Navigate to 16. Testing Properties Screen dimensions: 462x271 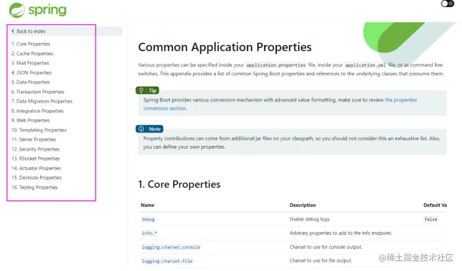[x=34, y=187]
